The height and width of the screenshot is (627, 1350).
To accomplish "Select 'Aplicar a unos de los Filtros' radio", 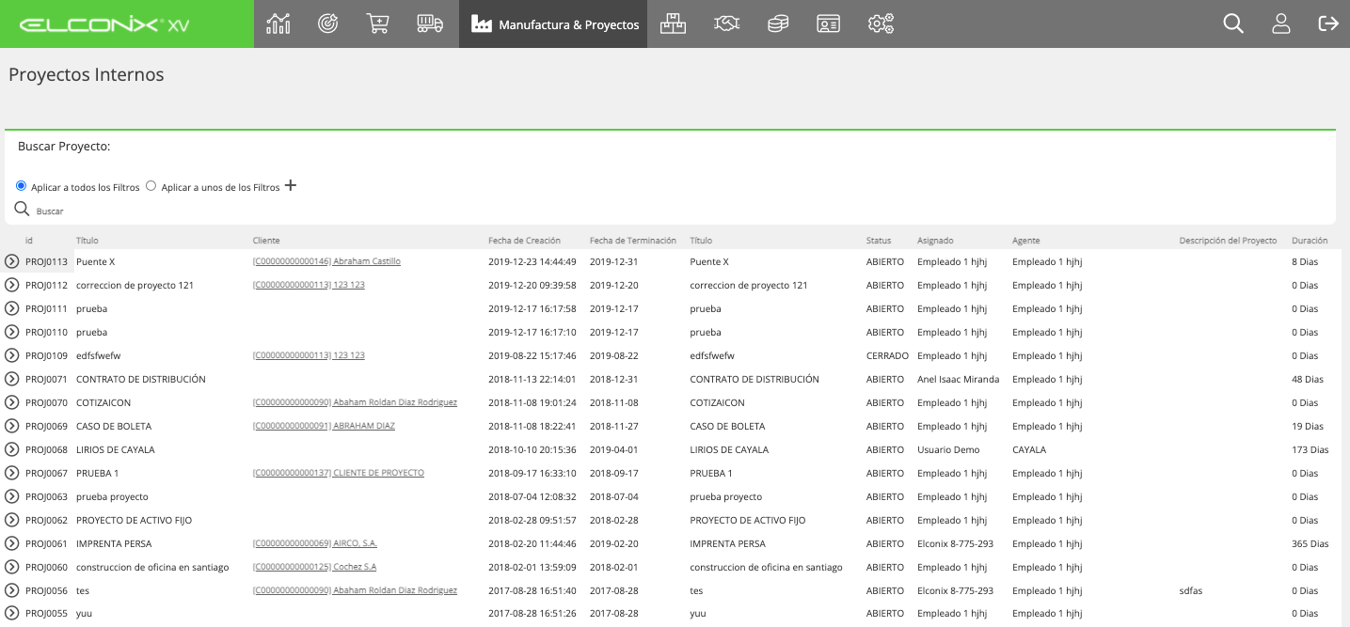I will (x=151, y=186).
